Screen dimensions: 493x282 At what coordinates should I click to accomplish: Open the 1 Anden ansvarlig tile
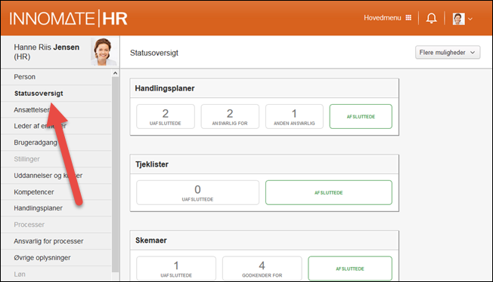[x=294, y=116]
